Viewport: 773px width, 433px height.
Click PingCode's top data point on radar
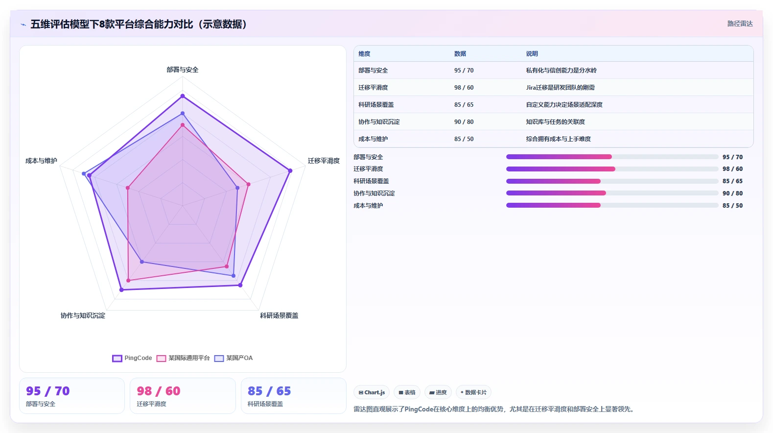183,96
